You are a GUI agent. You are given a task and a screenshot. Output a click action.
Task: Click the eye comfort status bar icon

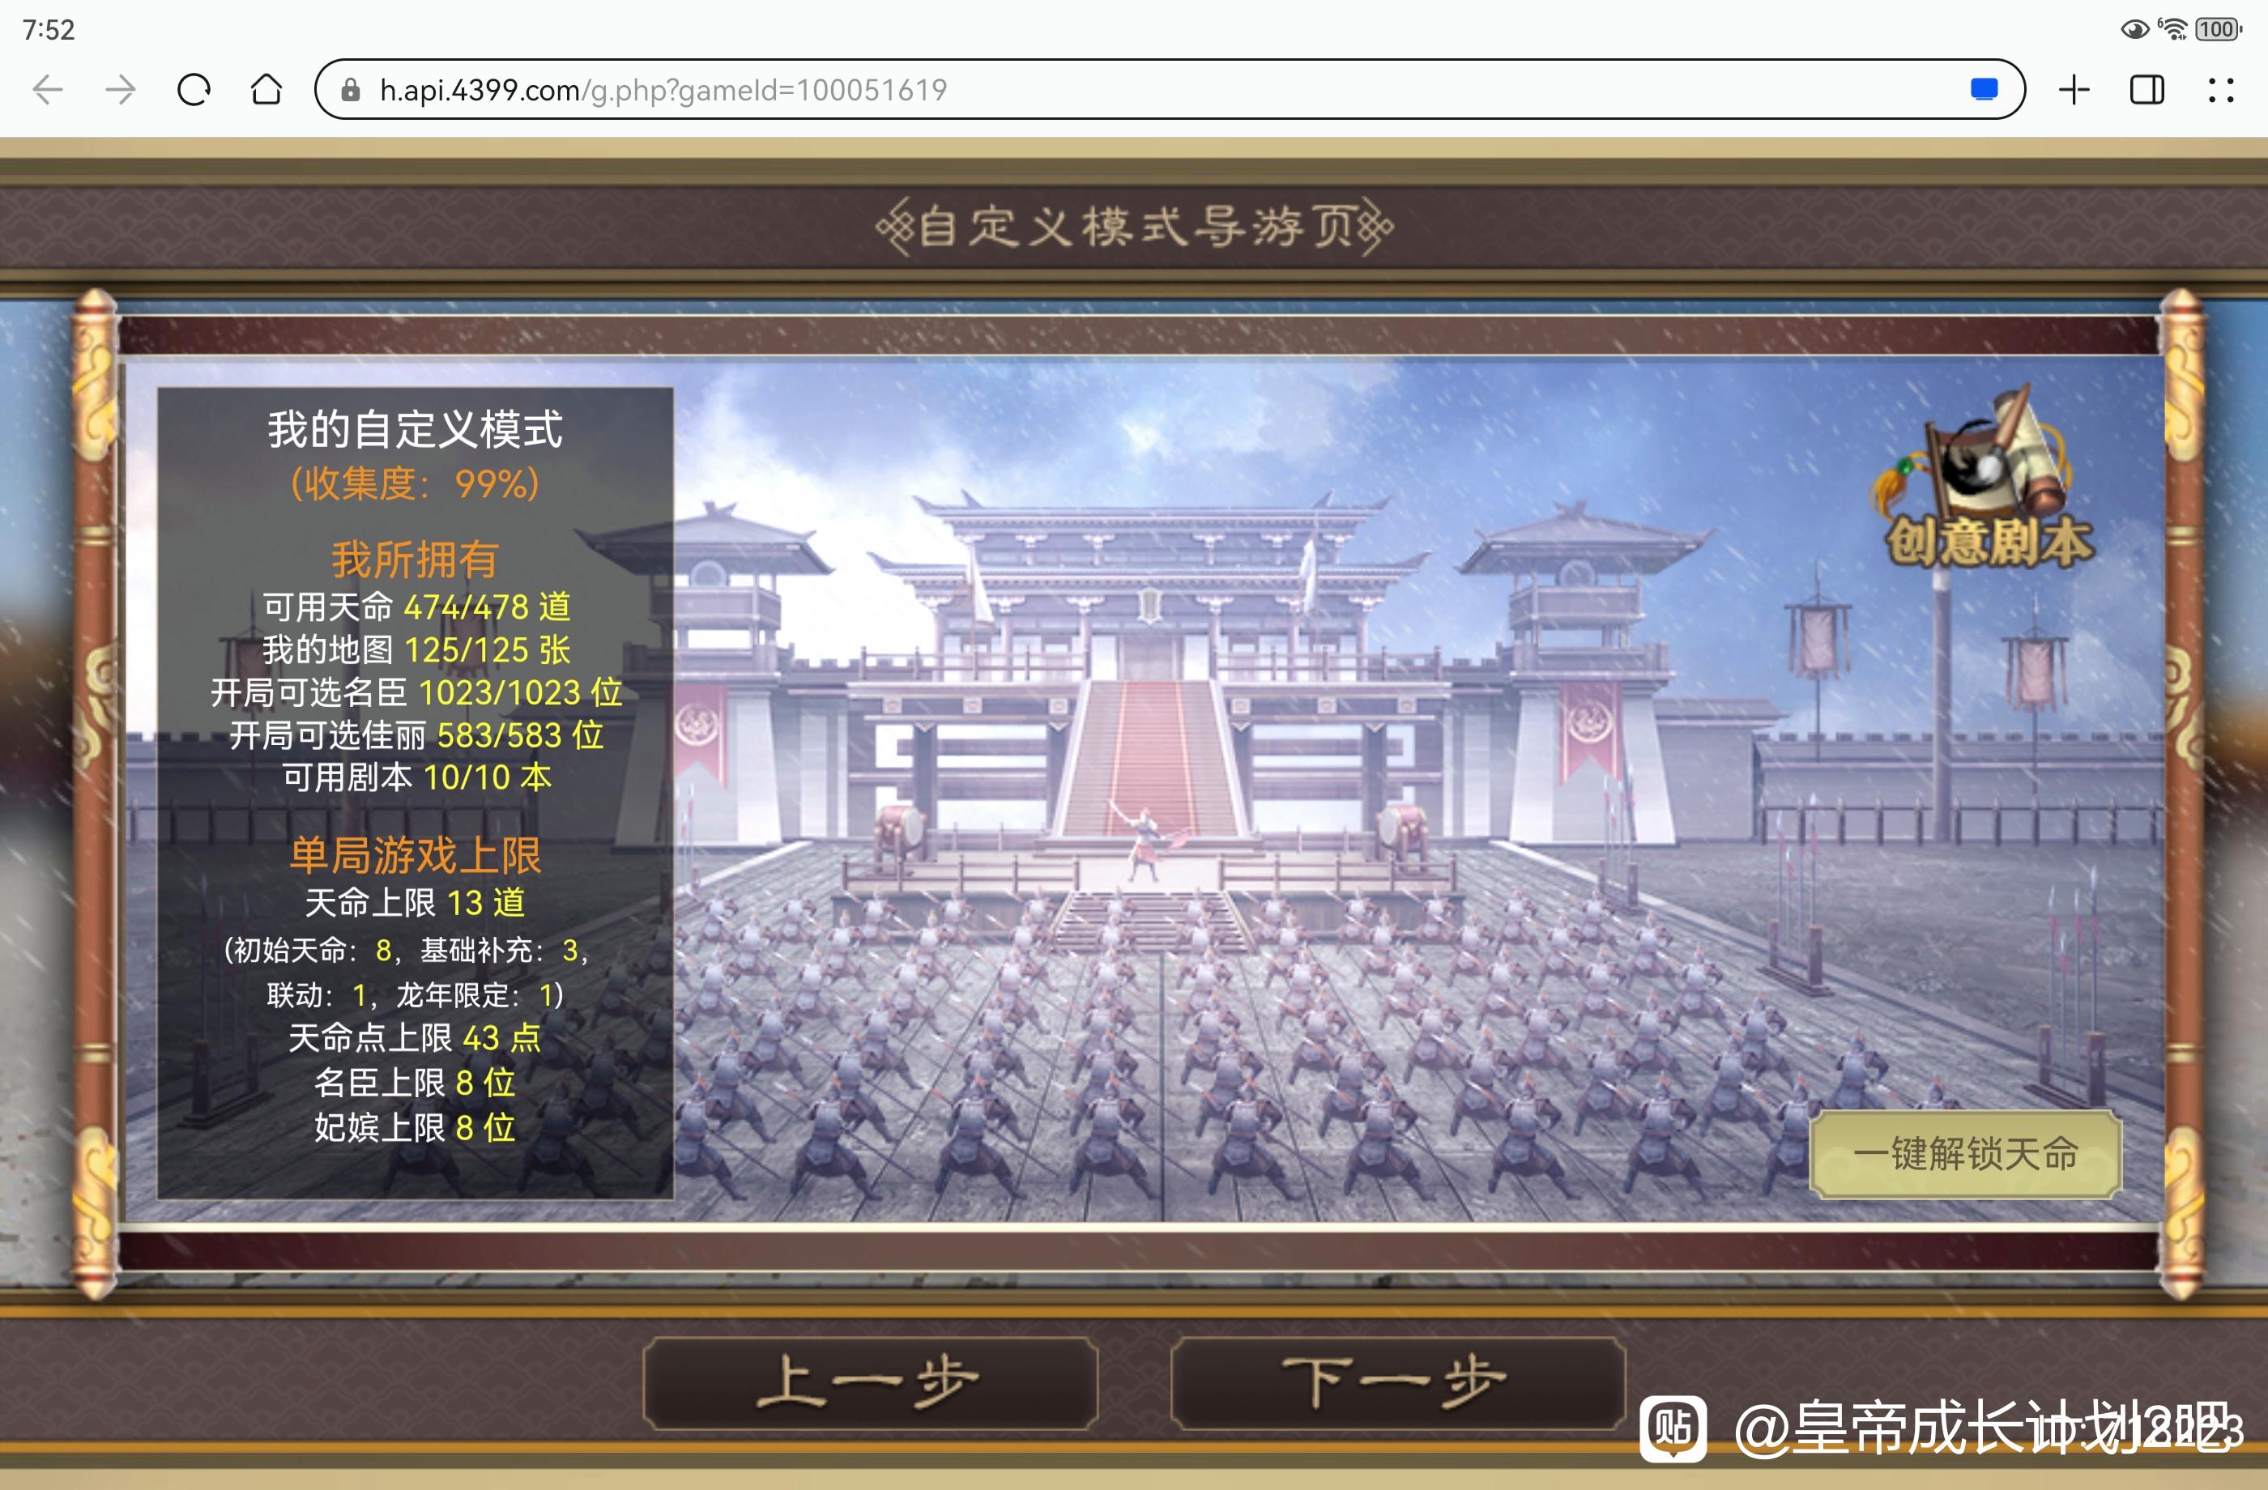(x=2134, y=29)
